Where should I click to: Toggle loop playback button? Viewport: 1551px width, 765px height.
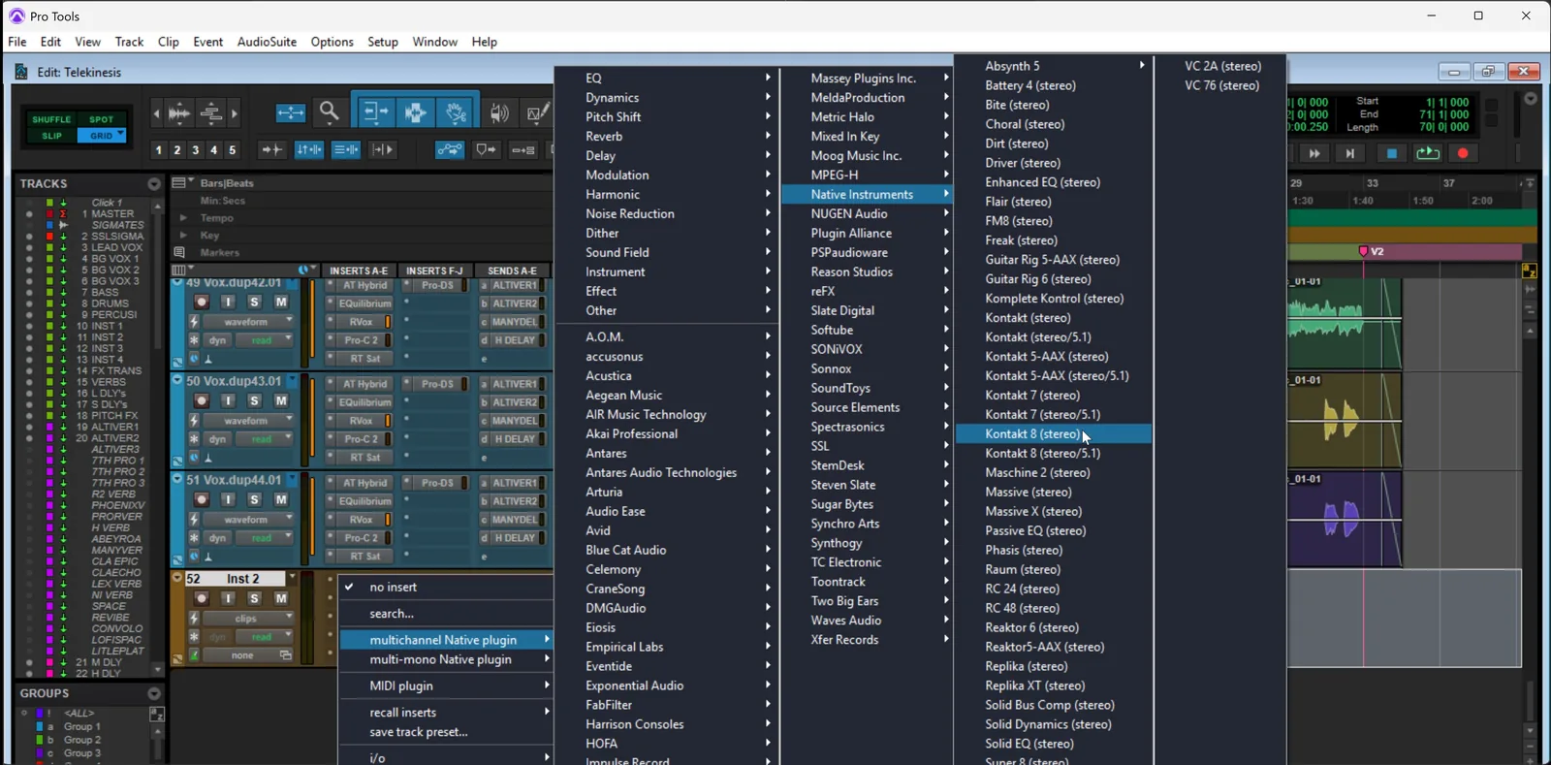point(1428,153)
